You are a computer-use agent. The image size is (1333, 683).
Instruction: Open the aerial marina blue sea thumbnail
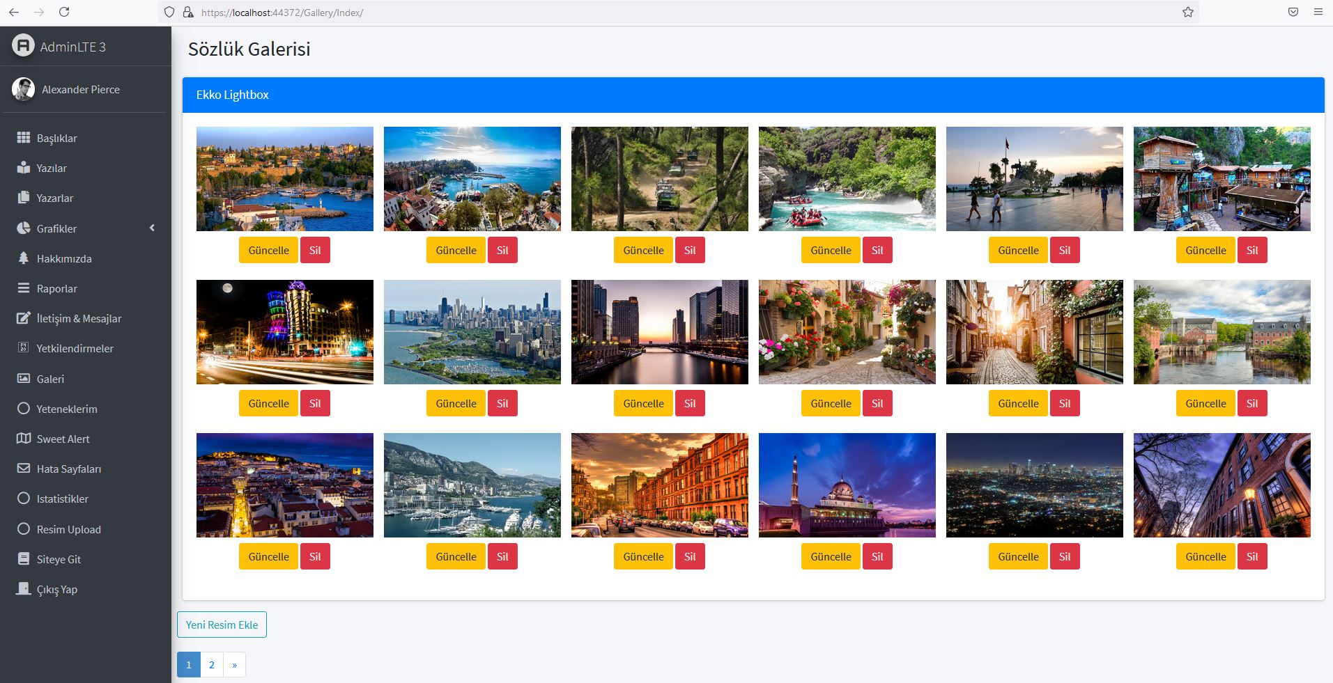[x=472, y=179]
